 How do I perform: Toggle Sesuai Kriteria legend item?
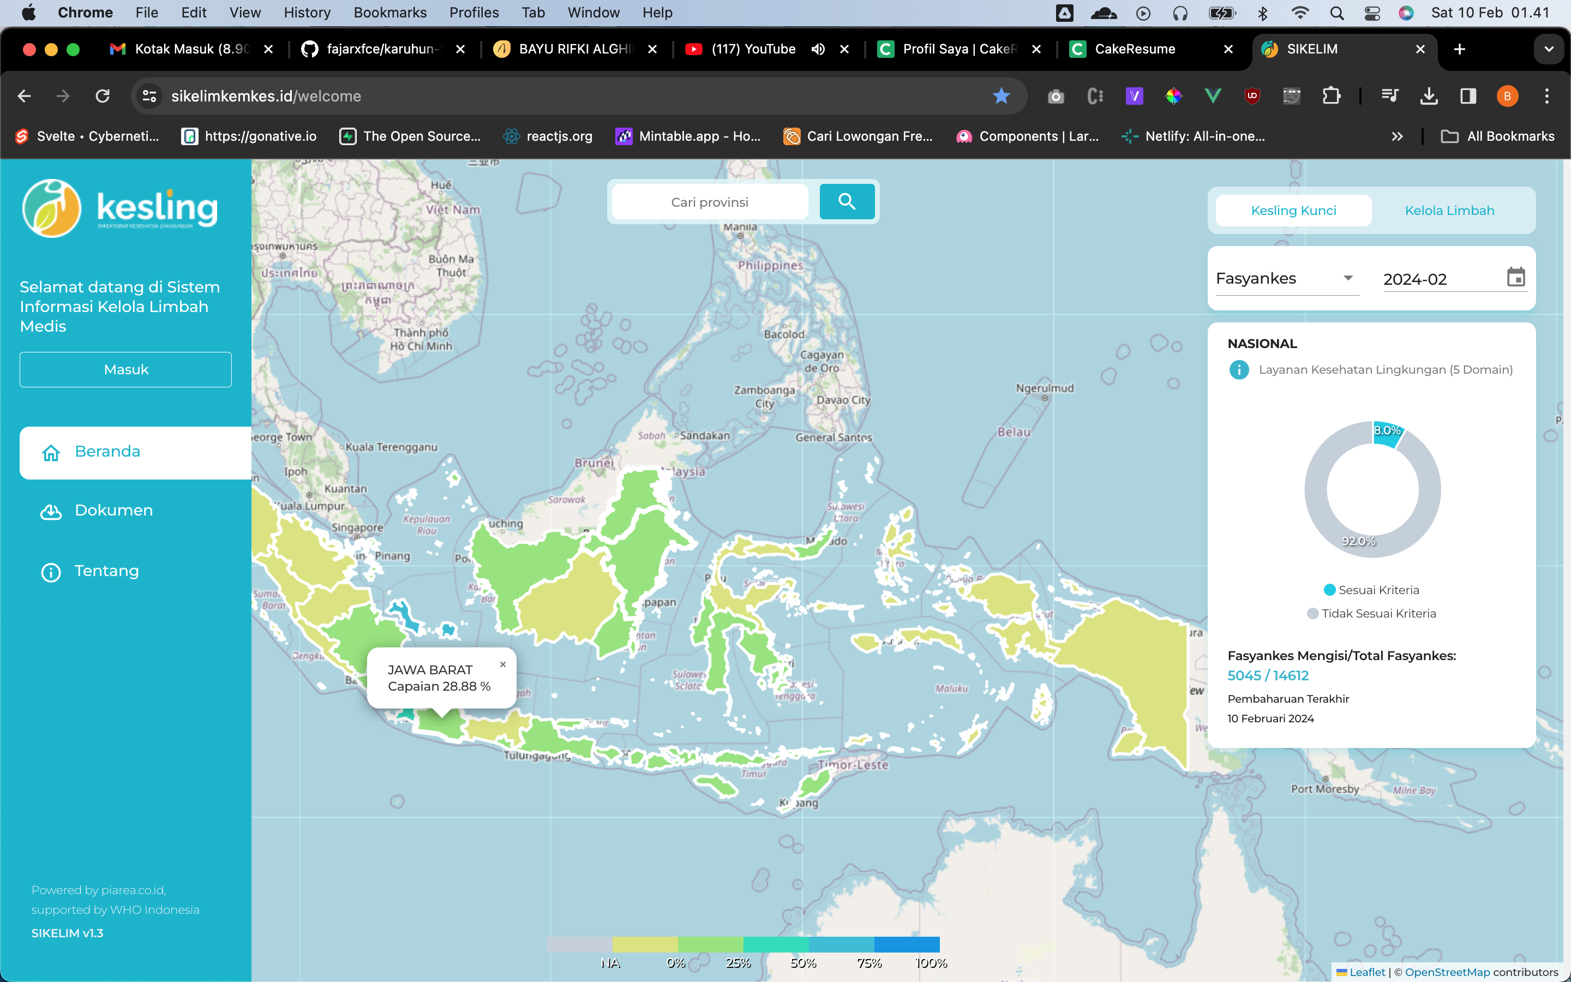pos(1371,590)
